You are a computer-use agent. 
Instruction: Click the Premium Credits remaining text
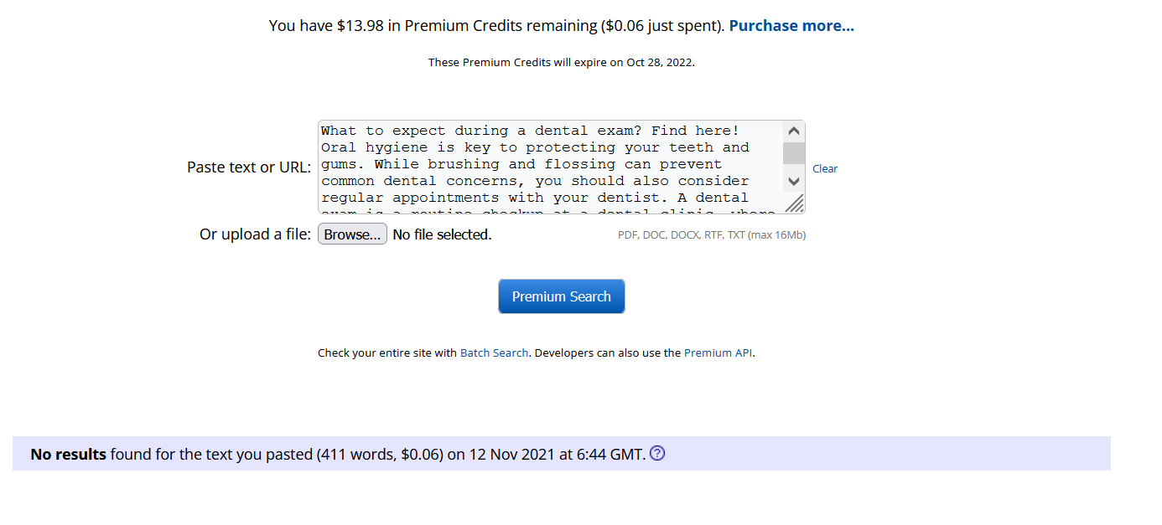[x=496, y=26]
